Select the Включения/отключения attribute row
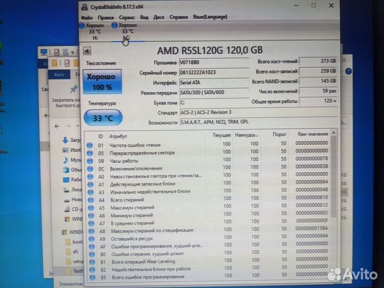Viewport: 384px width, 288px height. 207,168
